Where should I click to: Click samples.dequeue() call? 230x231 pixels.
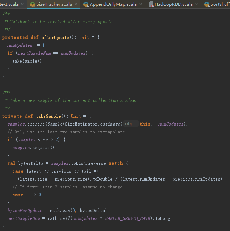[x=33, y=148]
